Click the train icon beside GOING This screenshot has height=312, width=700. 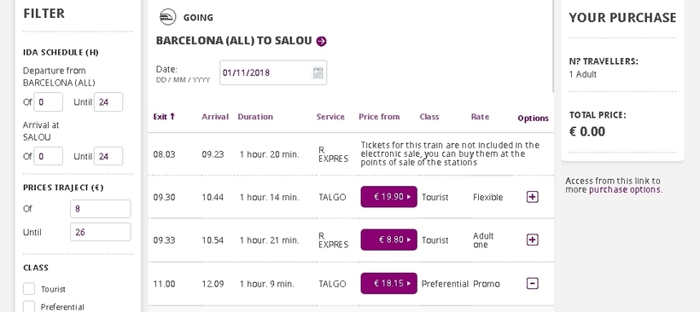168,17
